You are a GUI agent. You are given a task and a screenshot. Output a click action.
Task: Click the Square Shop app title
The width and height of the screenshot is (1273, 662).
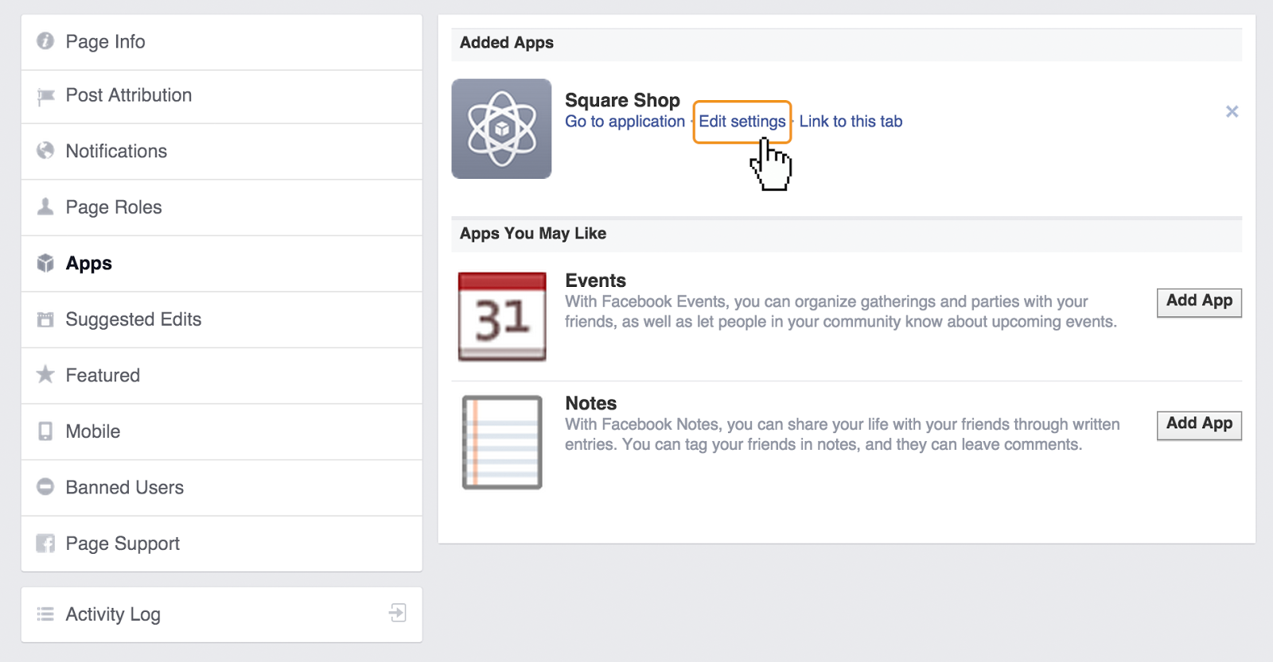click(622, 100)
